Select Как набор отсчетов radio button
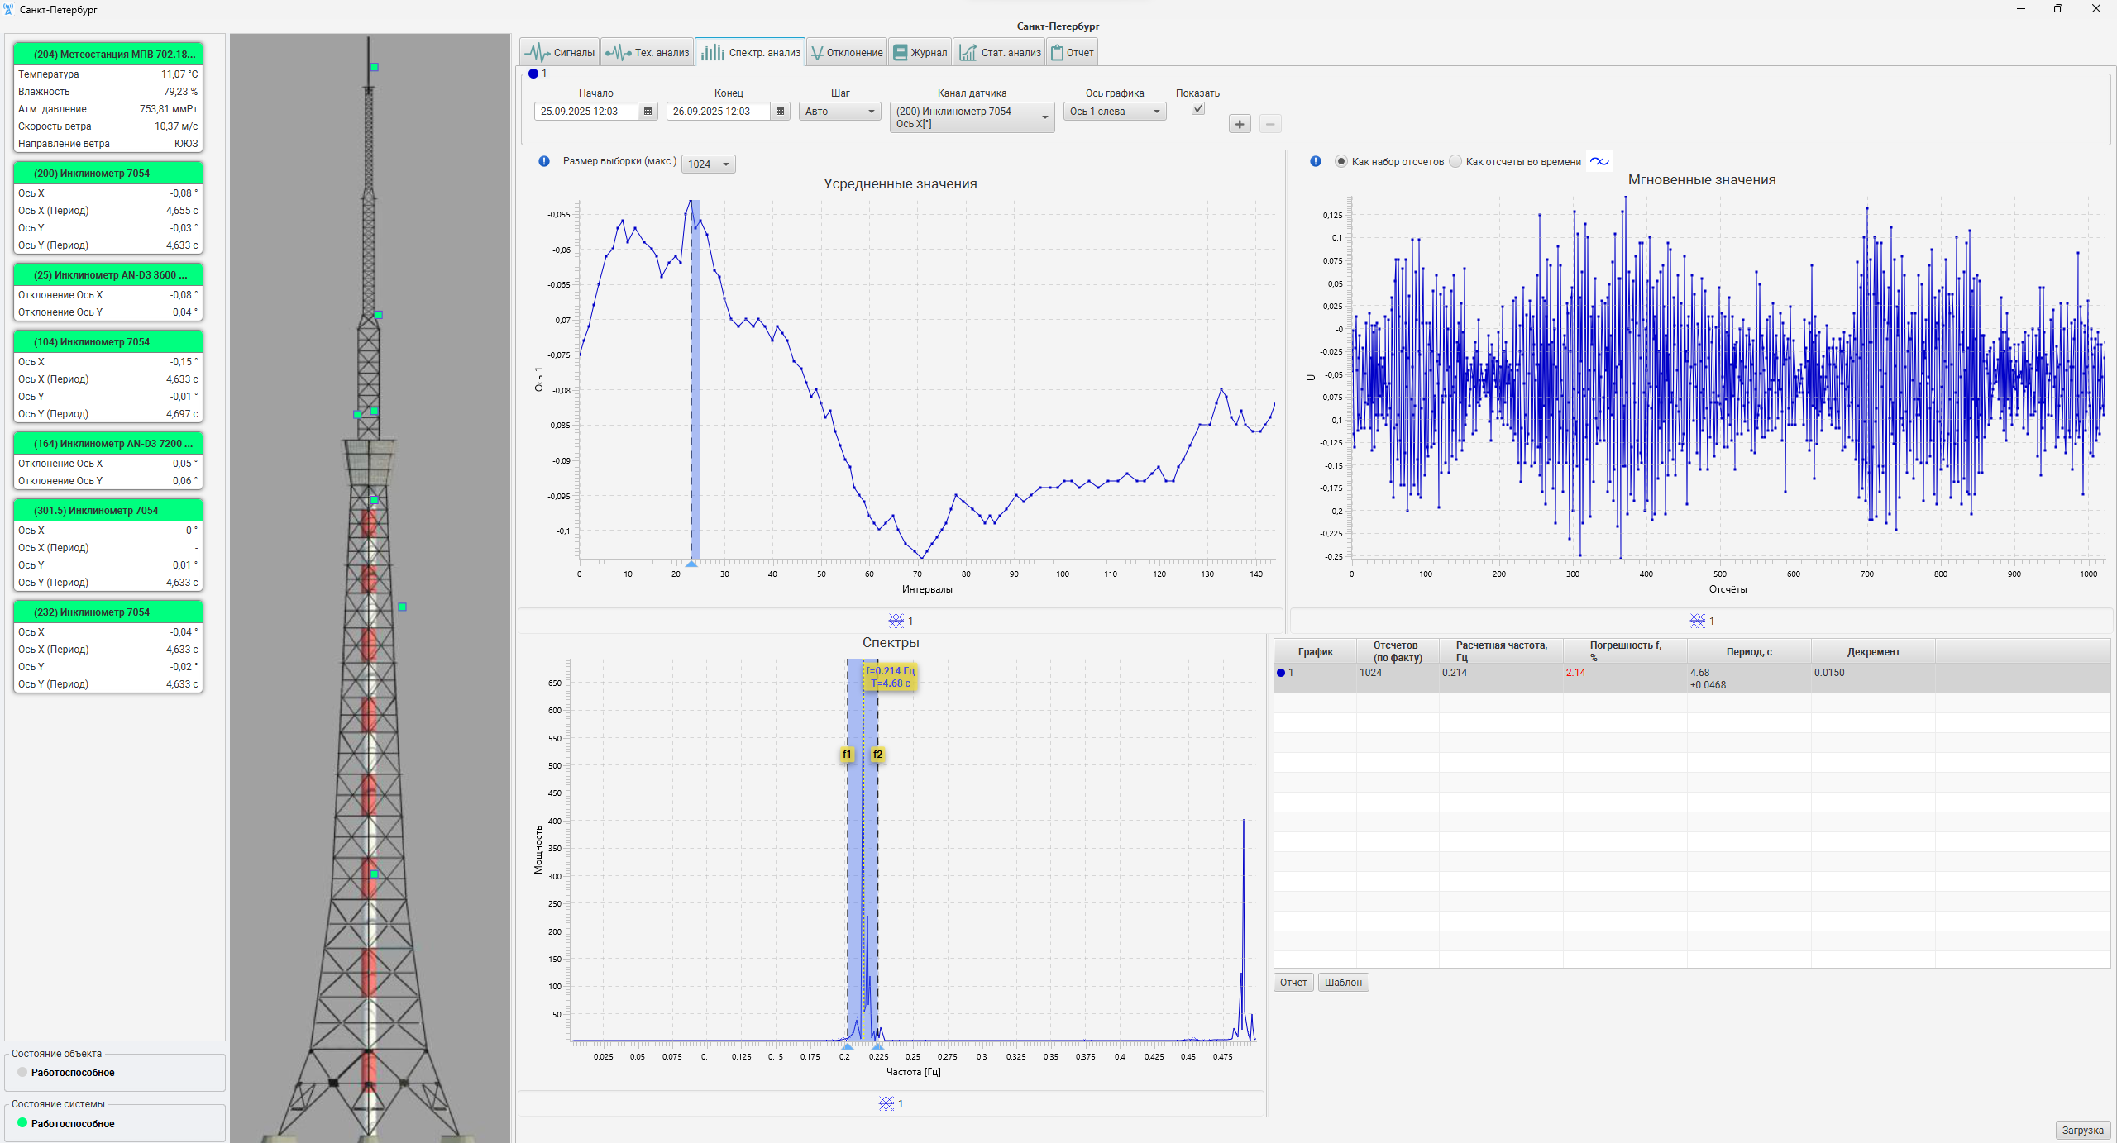This screenshot has width=2117, height=1143. point(1340,162)
